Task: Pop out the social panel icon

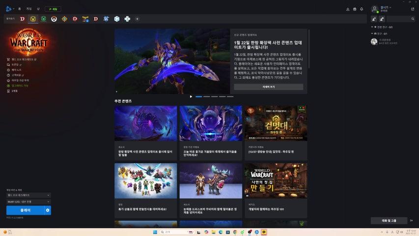Action: [x=413, y=9]
